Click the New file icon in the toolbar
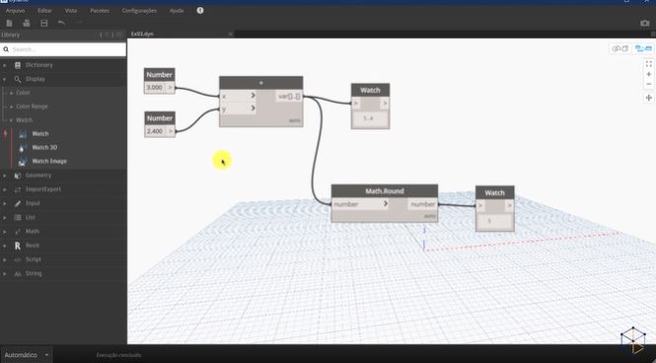656x363 pixels. (x=9, y=23)
